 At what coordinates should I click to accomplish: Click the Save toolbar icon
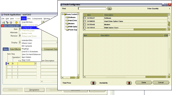coord(16,22)
